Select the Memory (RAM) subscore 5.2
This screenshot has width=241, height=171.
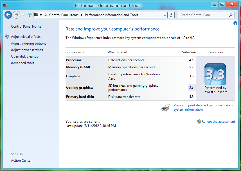point(191,67)
